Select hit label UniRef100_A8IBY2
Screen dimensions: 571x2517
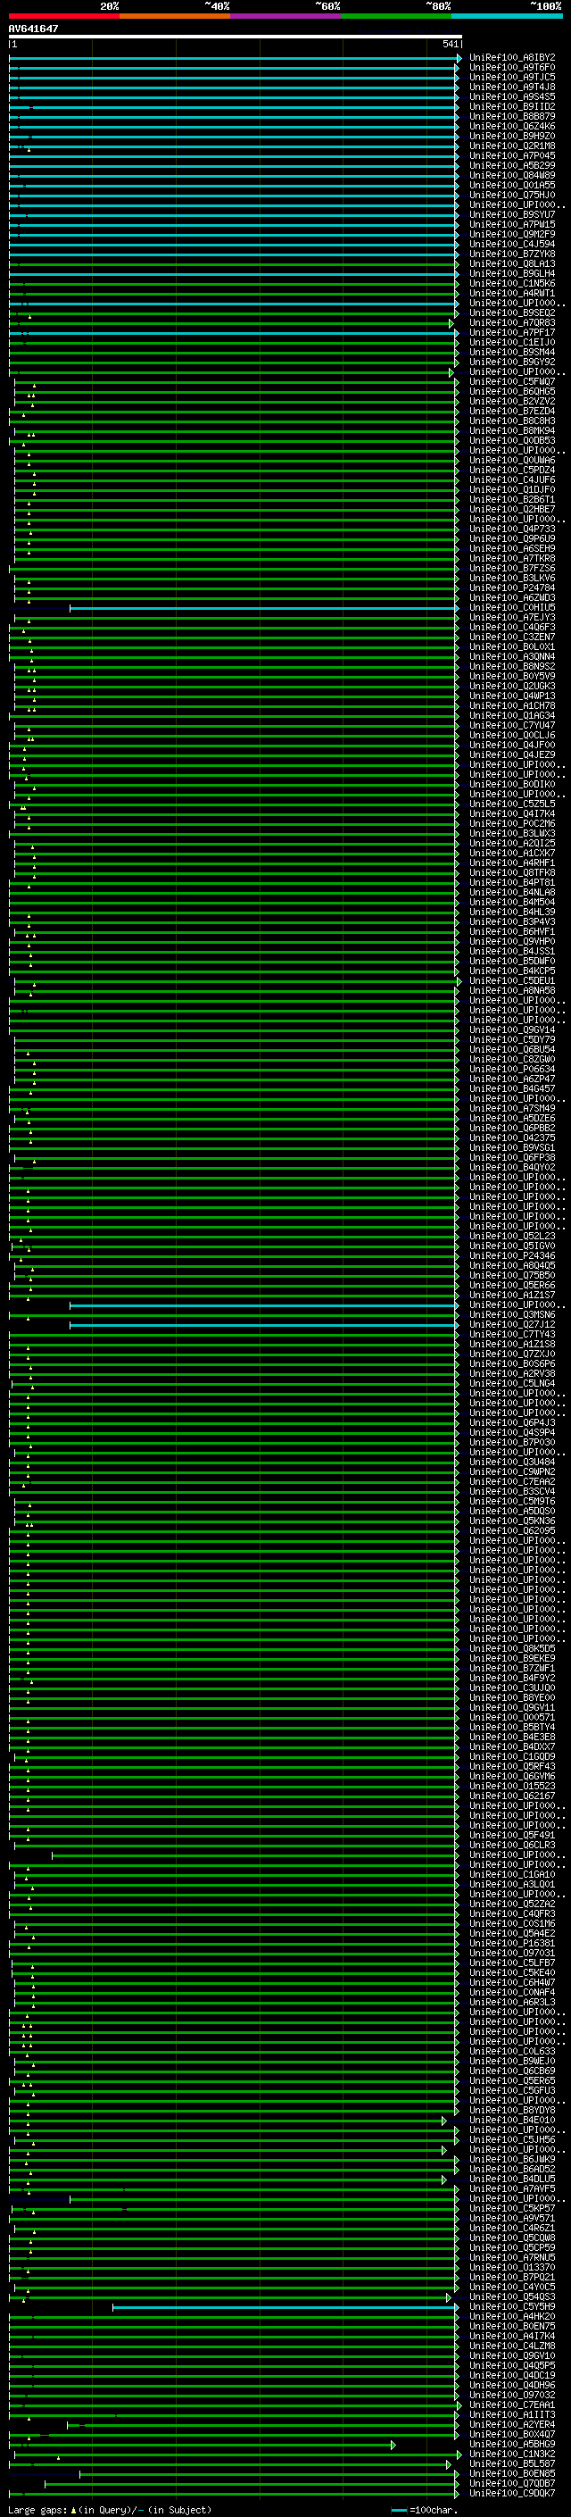coord(512,58)
